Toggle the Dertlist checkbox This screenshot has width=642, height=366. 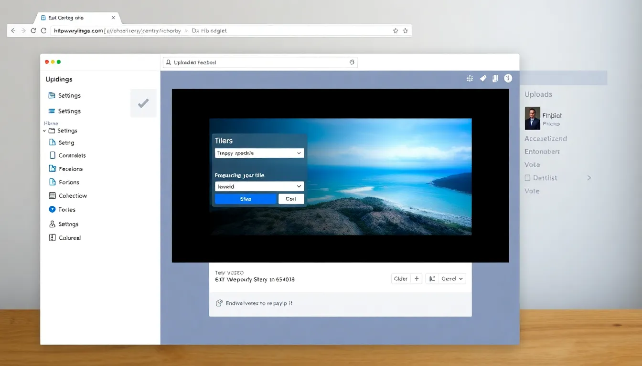point(528,178)
